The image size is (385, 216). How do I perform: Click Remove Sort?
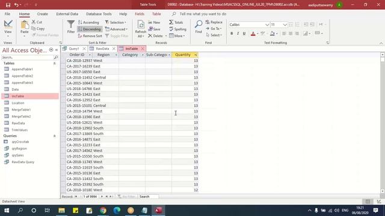click(90, 36)
